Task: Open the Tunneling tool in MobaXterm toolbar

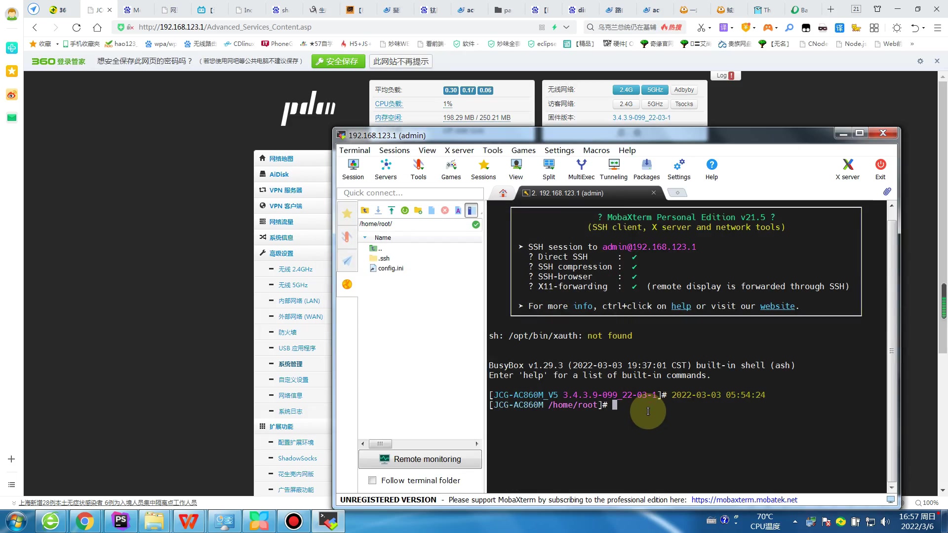Action: 613,169
